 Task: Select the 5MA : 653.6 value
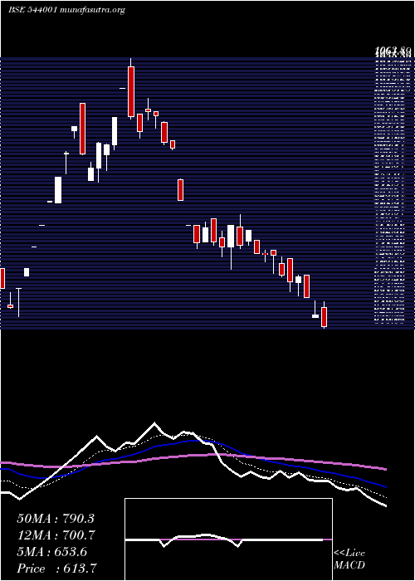(x=51, y=552)
